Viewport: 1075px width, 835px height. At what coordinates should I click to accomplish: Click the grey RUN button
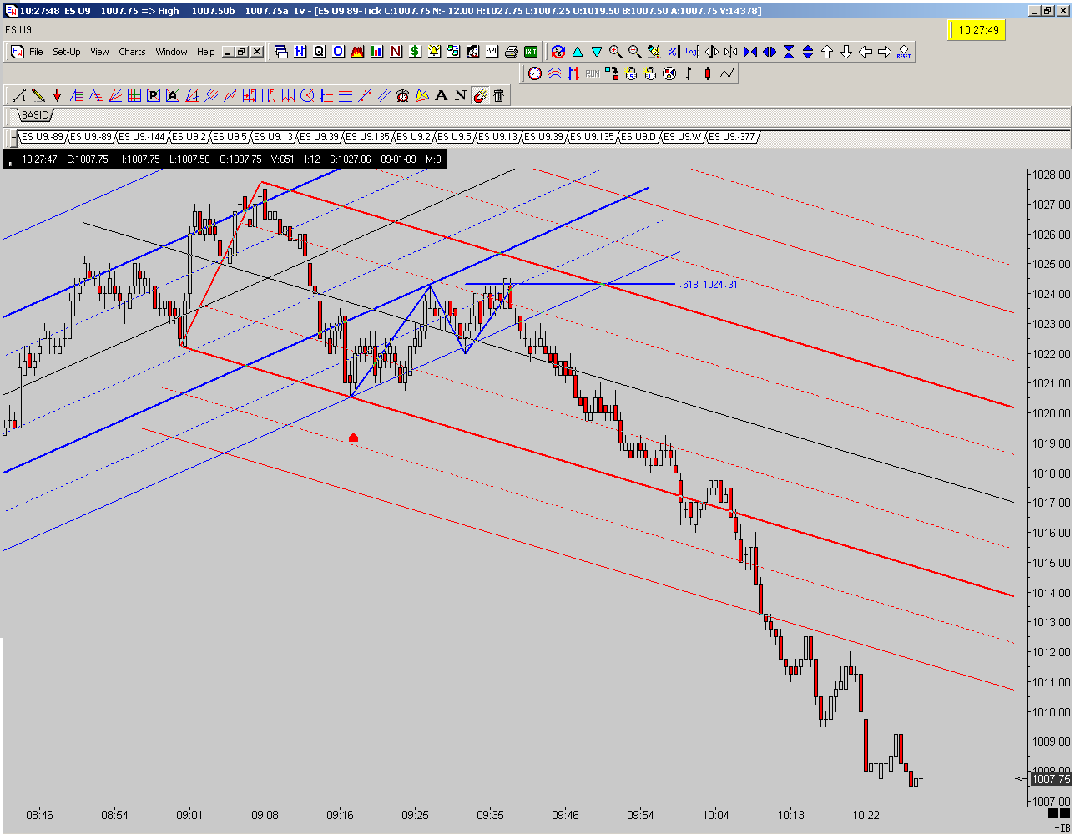(593, 73)
